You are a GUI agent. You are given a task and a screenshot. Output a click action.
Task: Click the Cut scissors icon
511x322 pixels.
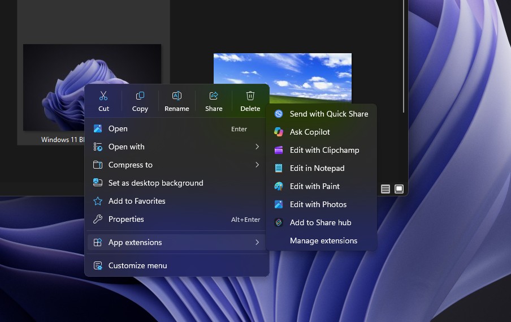point(103,96)
